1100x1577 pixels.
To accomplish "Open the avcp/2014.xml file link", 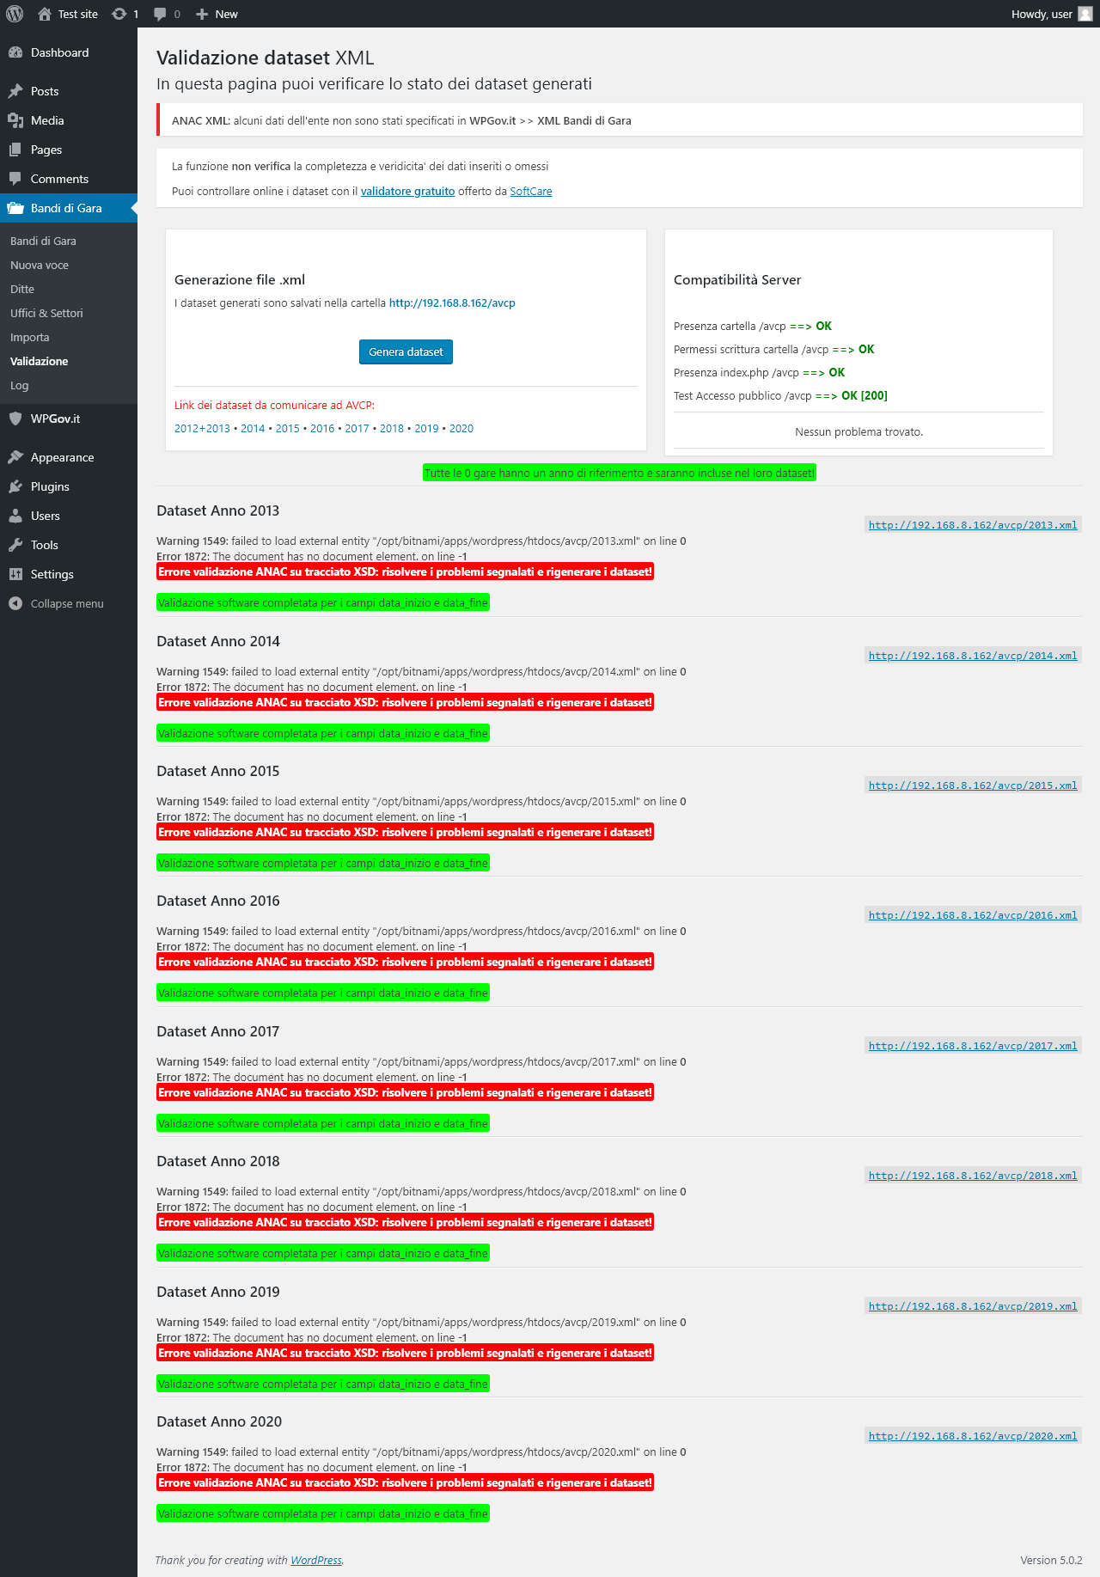I will pyautogui.click(x=973, y=656).
